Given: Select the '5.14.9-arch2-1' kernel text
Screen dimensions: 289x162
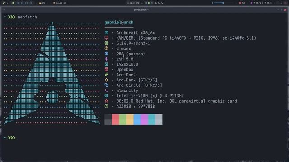Looking at the screenshot, I should coord(133,43).
